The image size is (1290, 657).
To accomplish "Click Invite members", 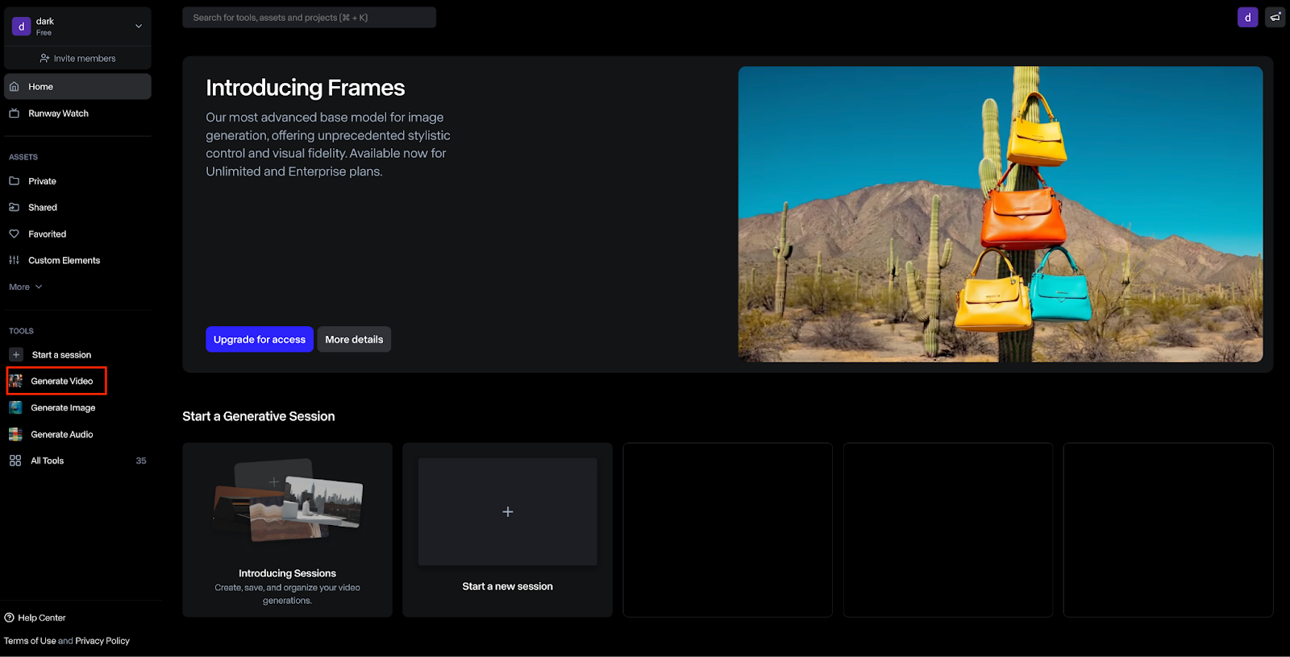I will point(77,59).
